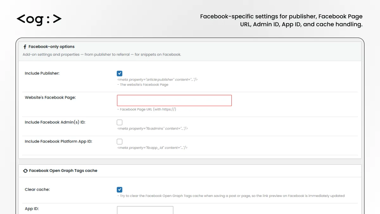Click the 'Try to clear the Facebook' cache description

click(x=231, y=196)
